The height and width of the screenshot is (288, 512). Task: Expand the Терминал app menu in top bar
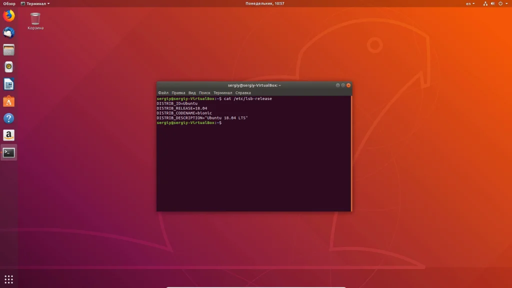[35, 3]
